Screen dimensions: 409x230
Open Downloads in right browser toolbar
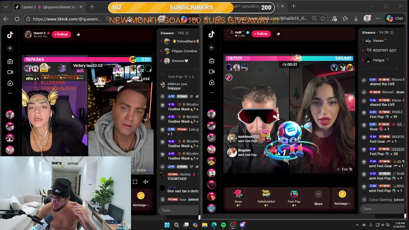[x=356, y=19]
